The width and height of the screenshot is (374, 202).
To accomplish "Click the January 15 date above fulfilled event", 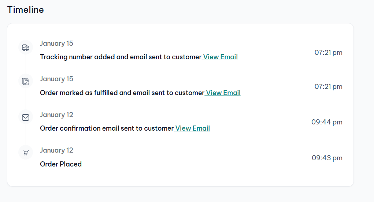I will pyautogui.click(x=56, y=79).
